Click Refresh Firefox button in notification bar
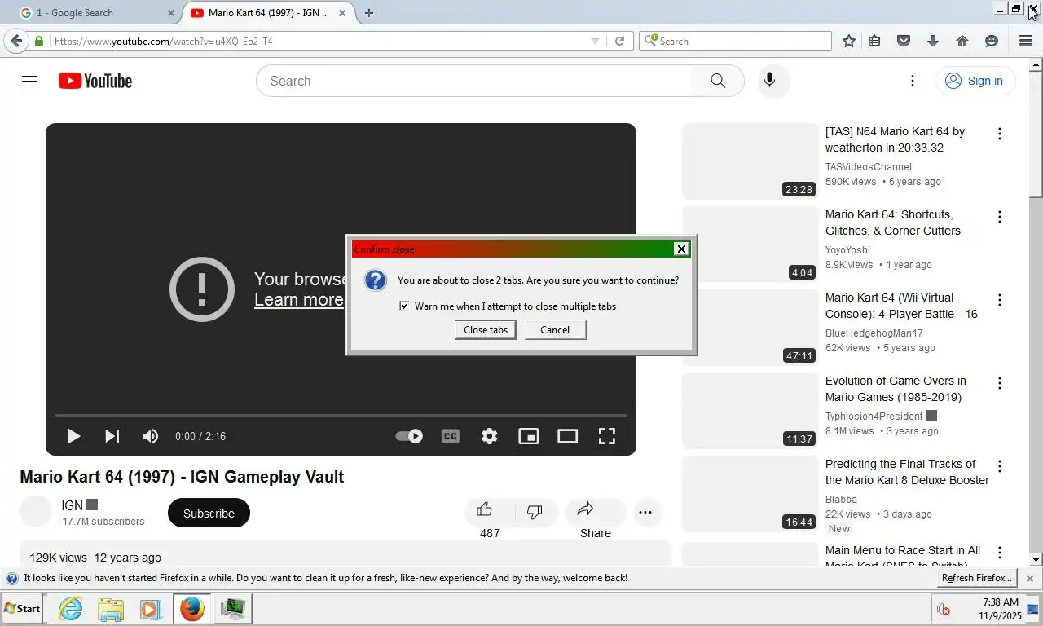 tap(976, 578)
